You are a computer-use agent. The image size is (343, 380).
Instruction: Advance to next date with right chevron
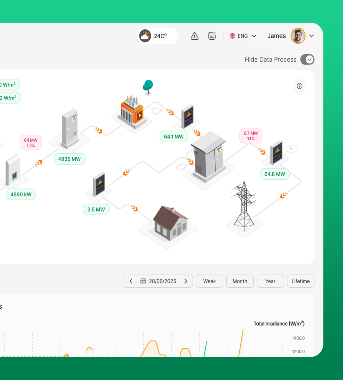186,281
